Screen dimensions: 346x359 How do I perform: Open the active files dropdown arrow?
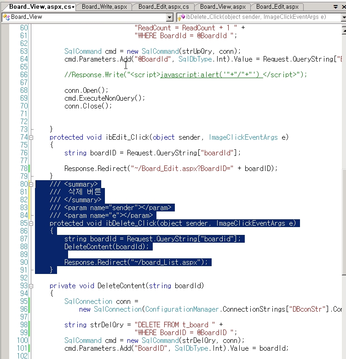click(335, 7)
